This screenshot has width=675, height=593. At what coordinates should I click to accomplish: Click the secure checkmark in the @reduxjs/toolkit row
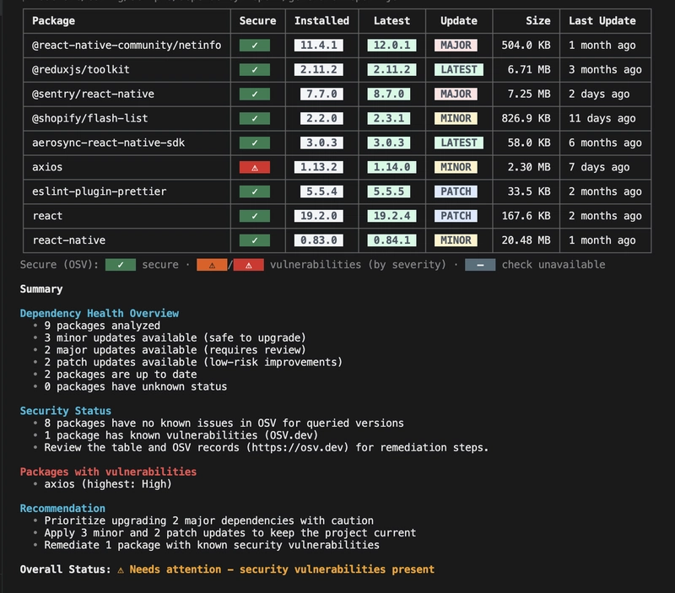tap(255, 69)
